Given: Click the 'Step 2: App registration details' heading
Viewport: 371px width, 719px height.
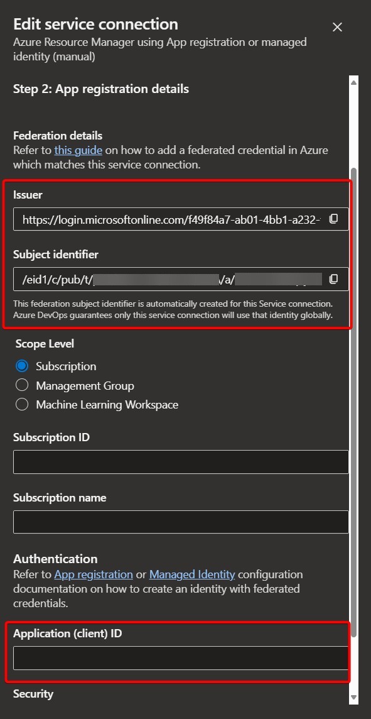Looking at the screenshot, I should [101, 89].
